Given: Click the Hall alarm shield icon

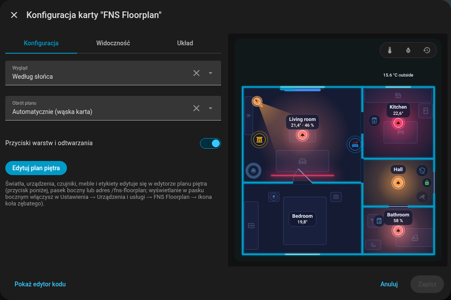Looking at the screenshot, I should [x=422, y=171].
